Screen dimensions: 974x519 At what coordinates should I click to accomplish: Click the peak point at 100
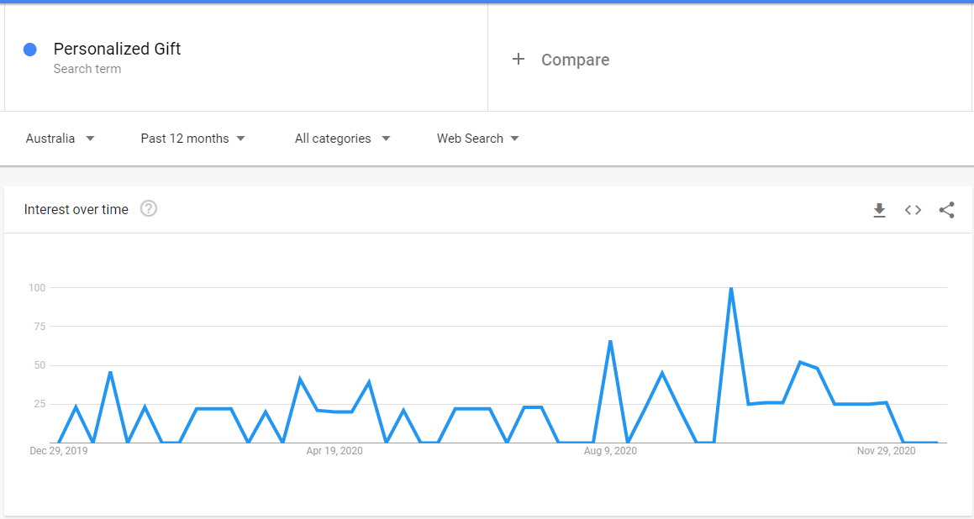pyautogui.click(x=731, y=288)
